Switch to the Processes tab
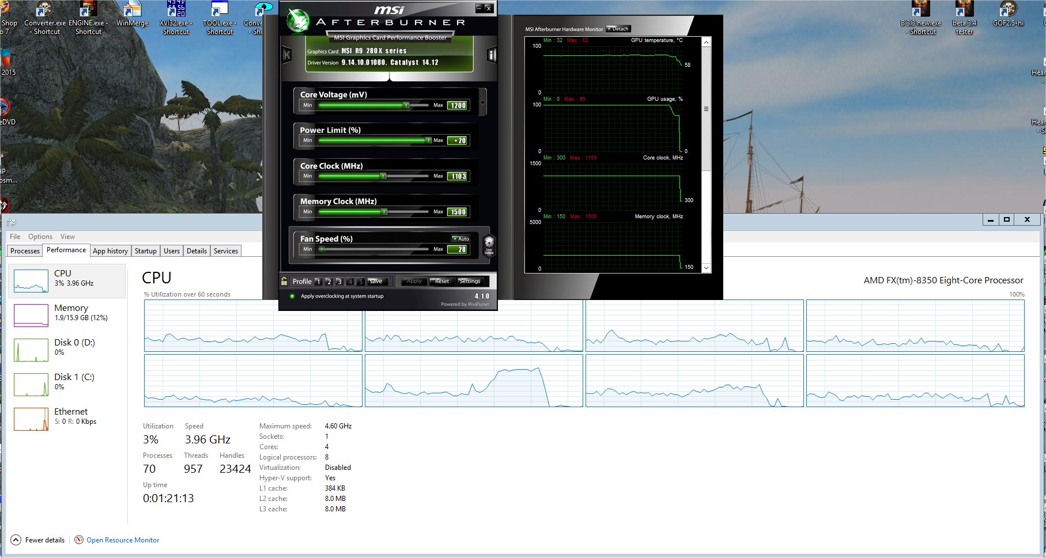 click(25, 251)
